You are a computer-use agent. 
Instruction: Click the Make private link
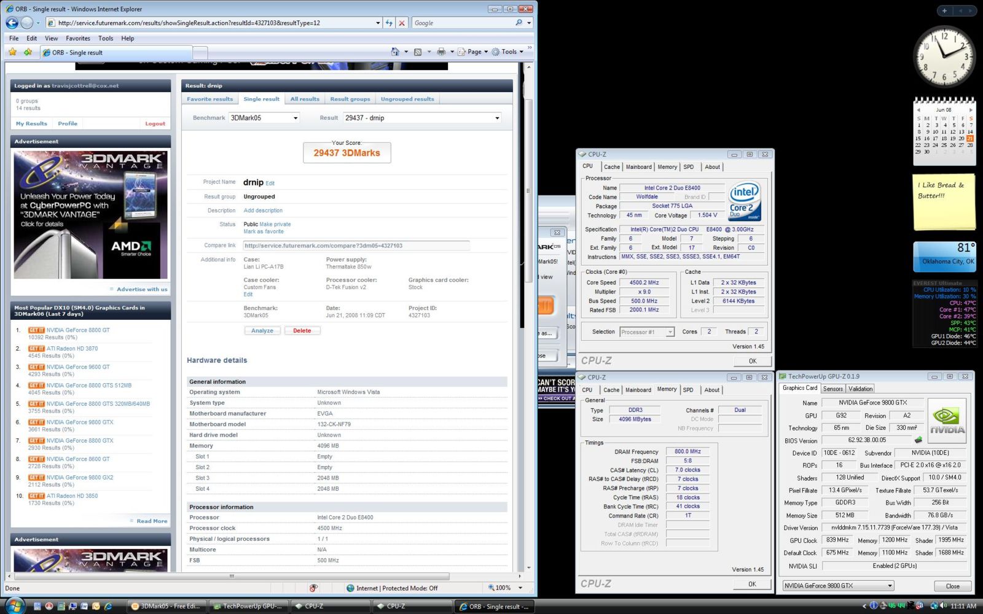275,224
